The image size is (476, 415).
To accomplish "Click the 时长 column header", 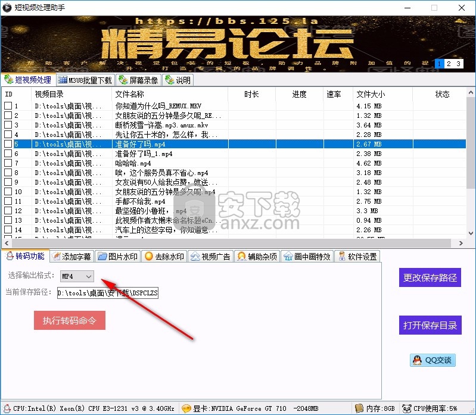I will tap(251, 94).
